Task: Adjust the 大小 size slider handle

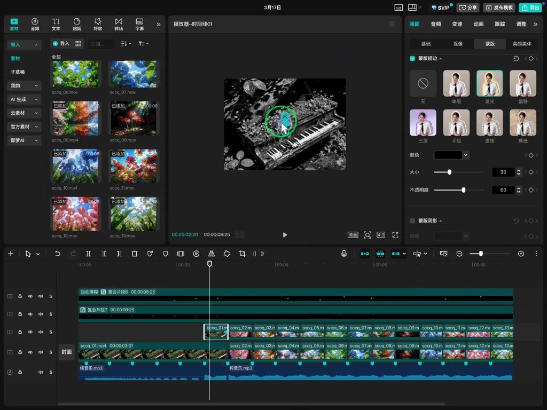Action: (x=449, y=172)
